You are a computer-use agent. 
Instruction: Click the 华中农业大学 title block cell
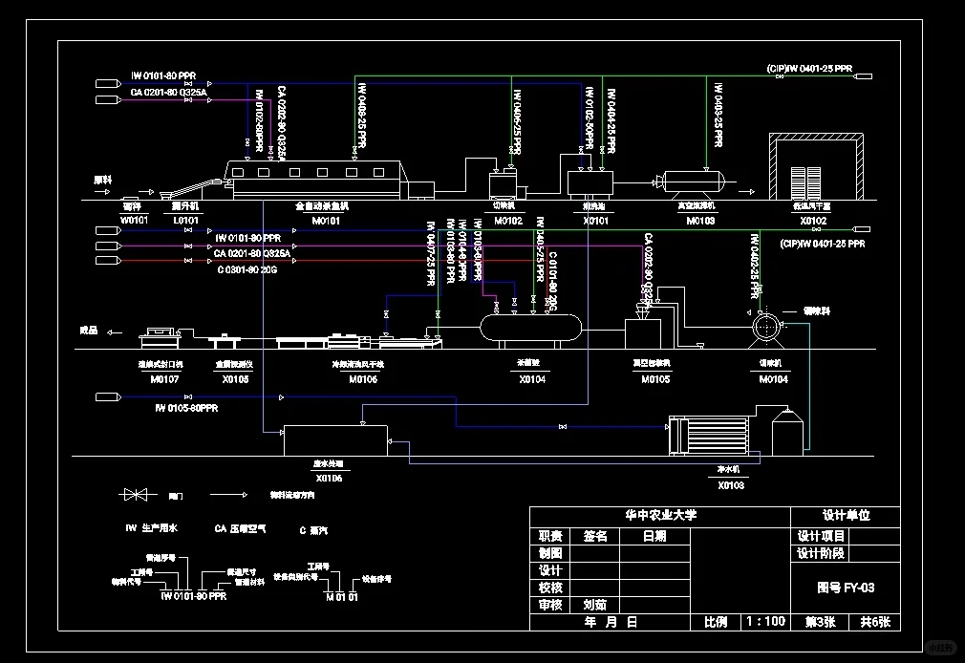point(660,515)
